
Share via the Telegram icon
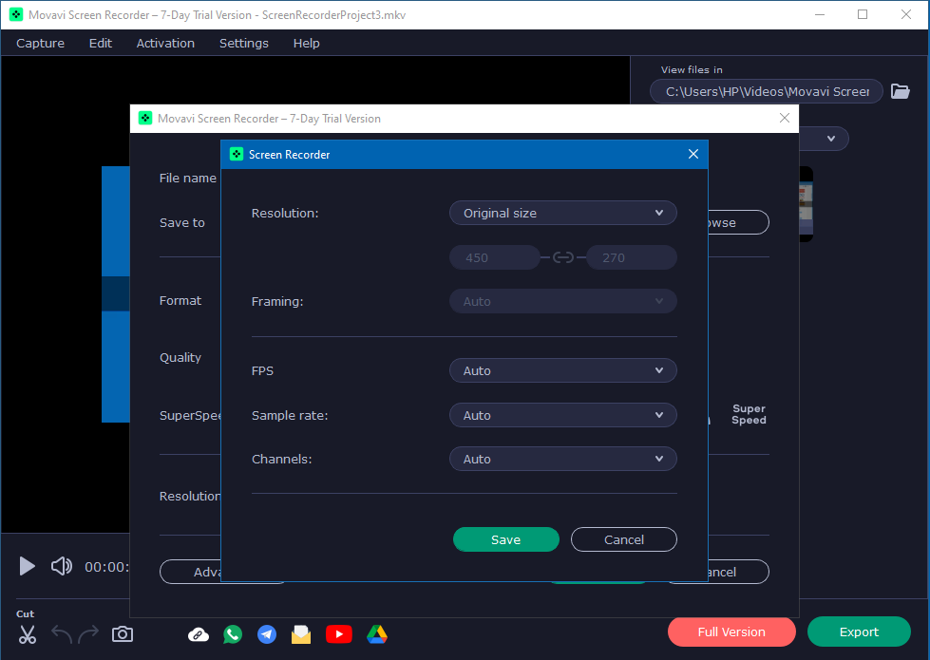pyautogui.click(x=267, y=634)
